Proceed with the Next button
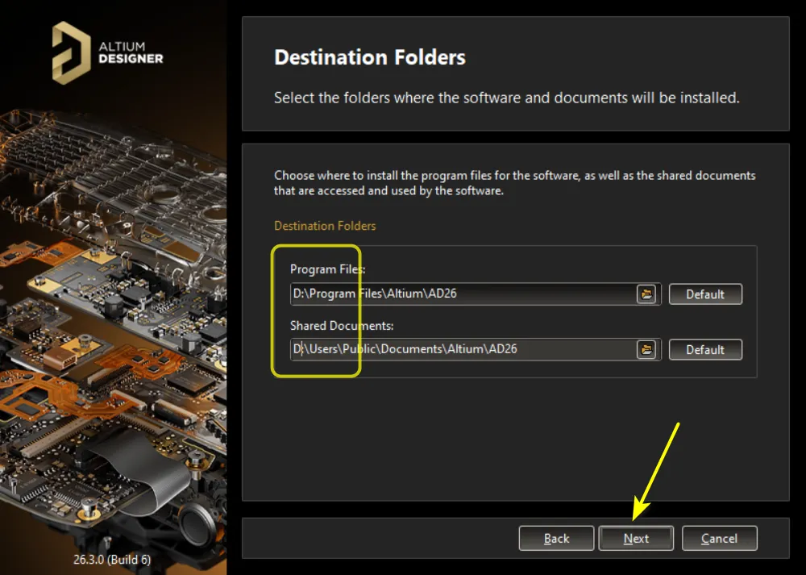This screenshot has width=806, height=575. tap(636, 539)
